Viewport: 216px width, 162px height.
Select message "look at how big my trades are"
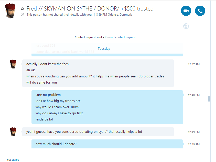pos(58,101)
